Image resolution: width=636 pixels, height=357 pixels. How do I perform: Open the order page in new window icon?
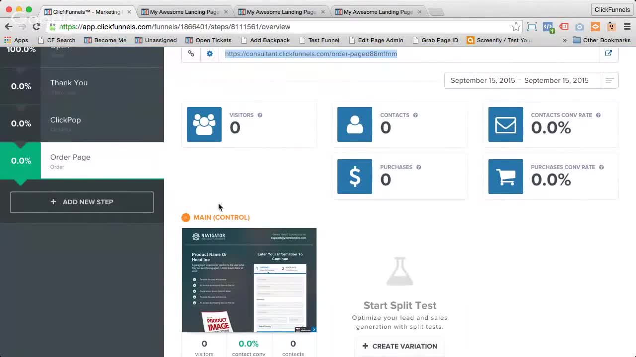click(608, 54)
